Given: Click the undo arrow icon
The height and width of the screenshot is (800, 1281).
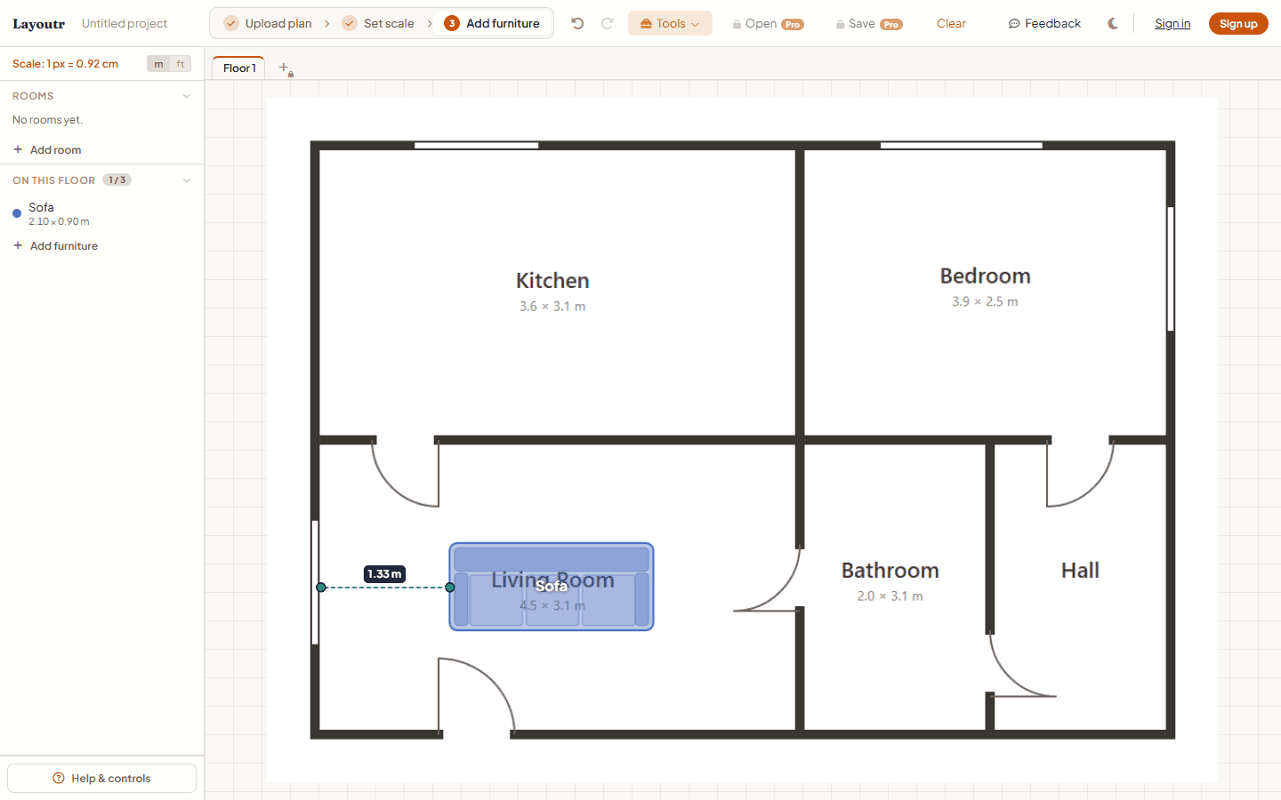Looking at the screenshot, I should pyautogui.click(x=577, y=23).
